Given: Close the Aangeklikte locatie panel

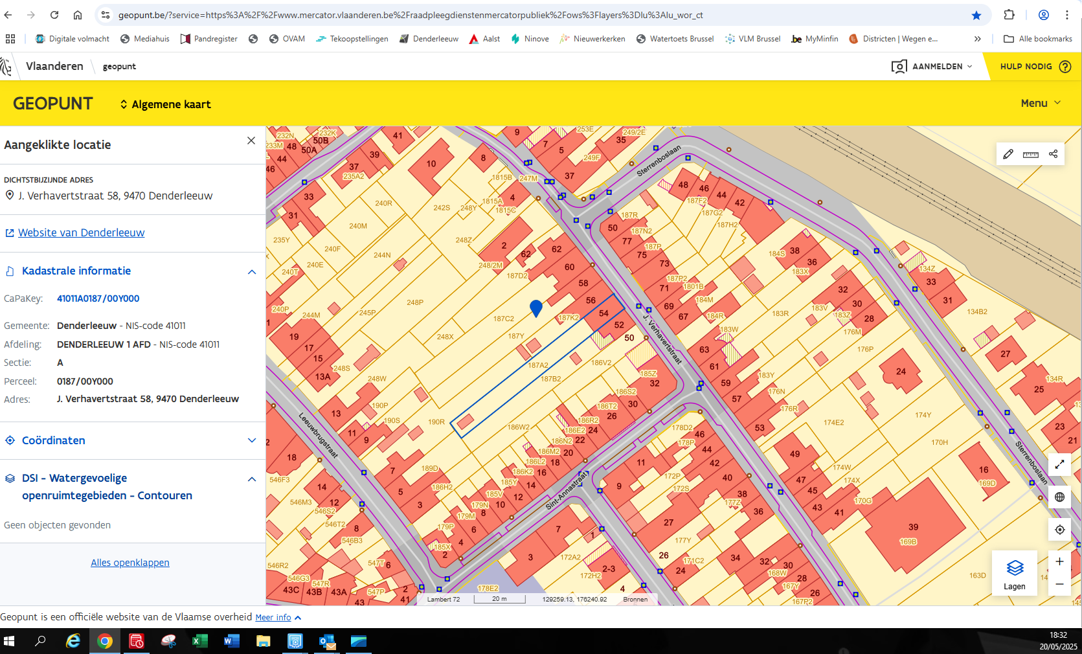Looking at the screenshot, I should [x=251, y=141].
